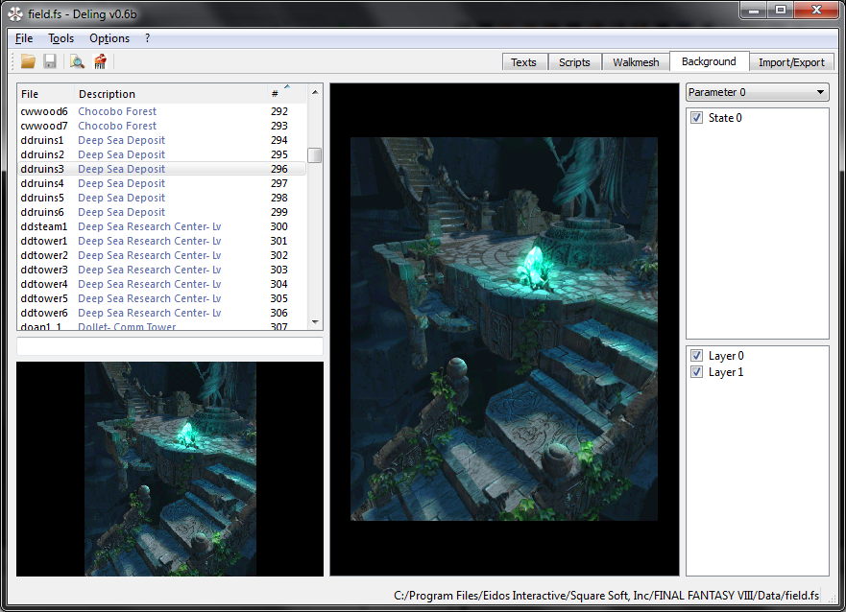Select the ddruins1 row
Image resolution: width=846 pixels, height=612 pixels.
click(162, 140)
